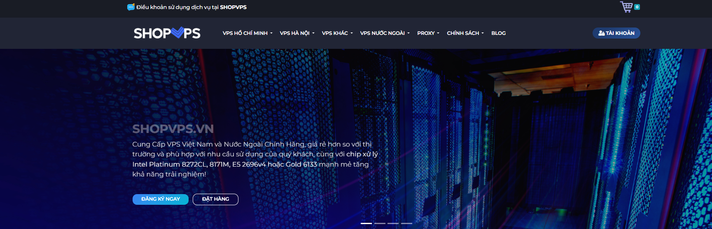This screenshot has width=712, height=229.
Task: Expand the VPS Nước Ngoài dropdown
Action: tap(385, 33)
